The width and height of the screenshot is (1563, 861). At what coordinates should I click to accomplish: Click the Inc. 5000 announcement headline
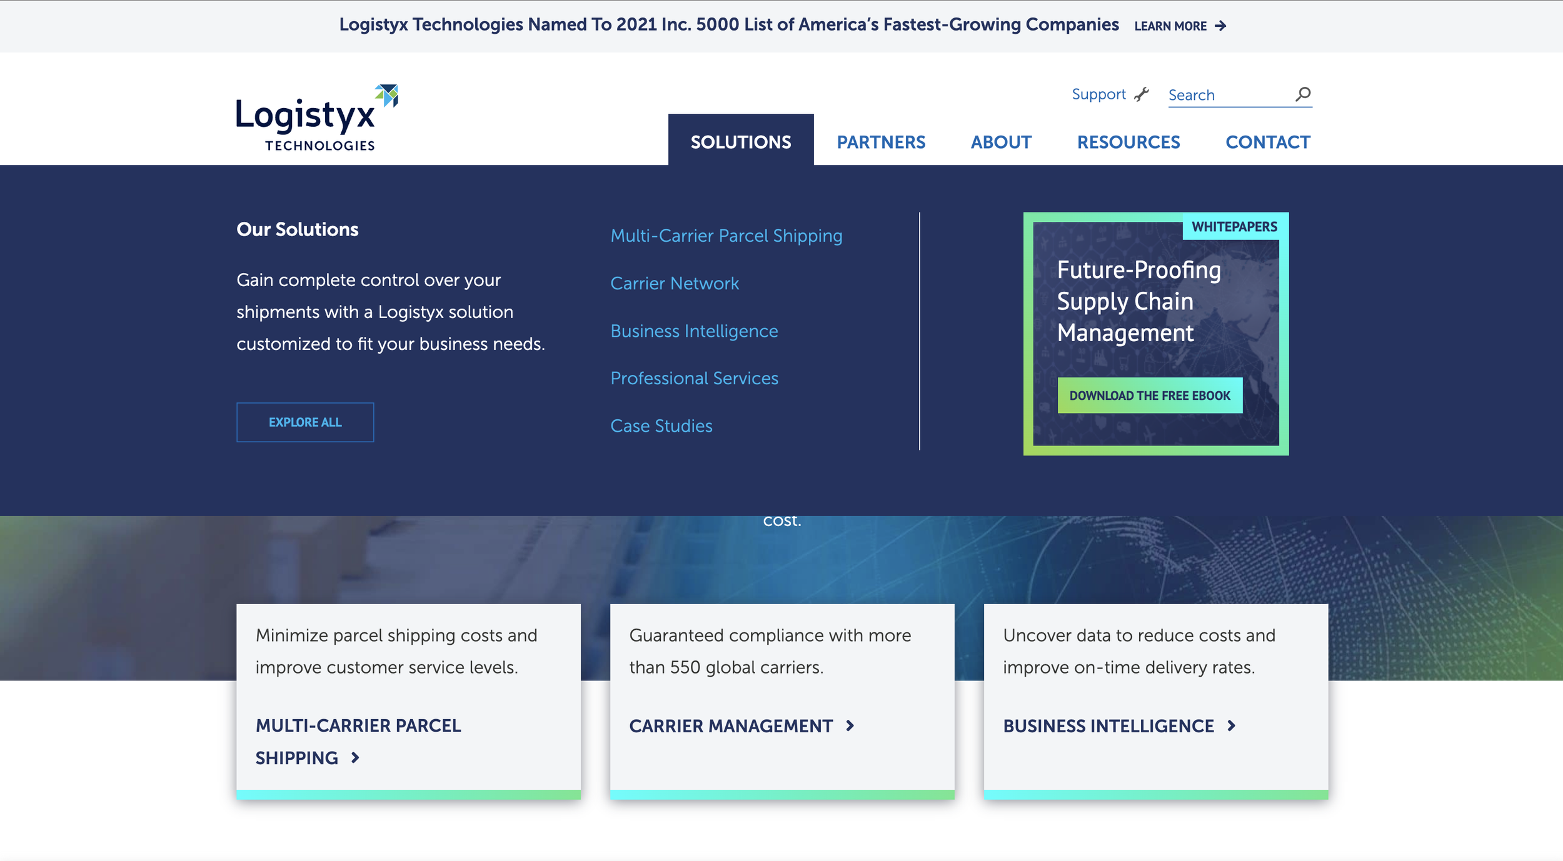coord(729,24)
